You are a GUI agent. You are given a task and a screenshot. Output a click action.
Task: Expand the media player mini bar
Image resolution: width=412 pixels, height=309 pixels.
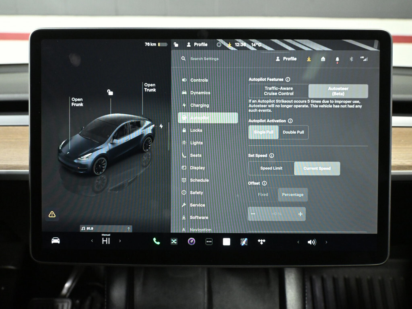[x=128, y=229]
